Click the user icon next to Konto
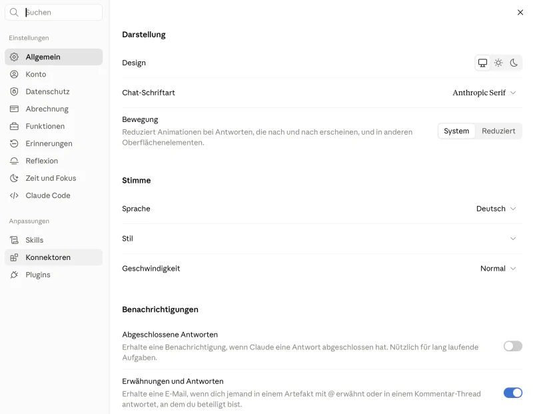The width and height of the screenshot is (533, 414). click(x=14, y=74)
